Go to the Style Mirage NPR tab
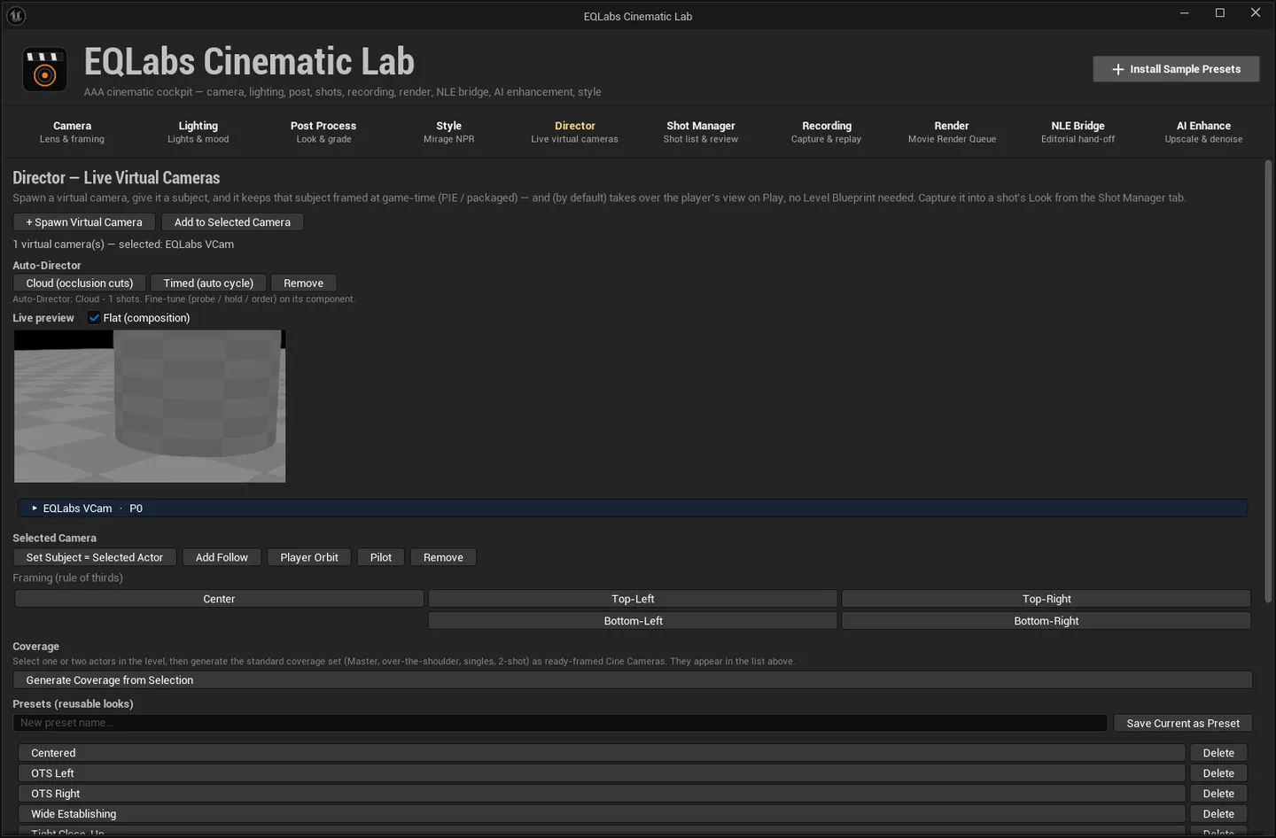Screen dimensions: 1276x838 coord(448,132)
